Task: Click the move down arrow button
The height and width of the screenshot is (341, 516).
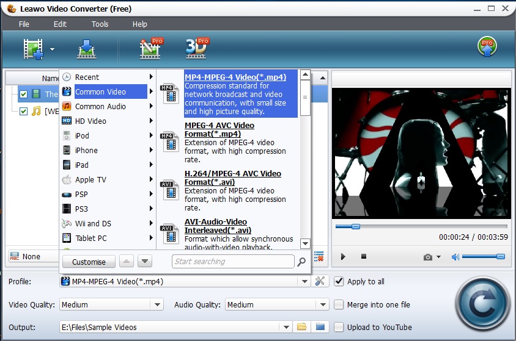Action: (145, 262)
